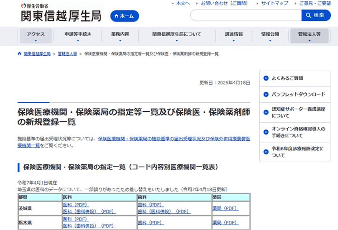Screen dimensions: 338x230
Task: Expand the 情報公開 menu
Action: [x=270, y=36]
